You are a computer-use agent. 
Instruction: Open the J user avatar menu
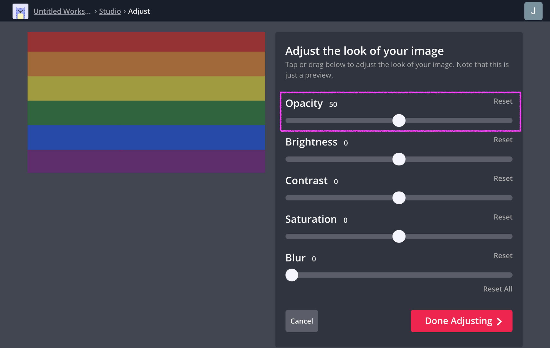pyautogui.click(x=533, y=11)
